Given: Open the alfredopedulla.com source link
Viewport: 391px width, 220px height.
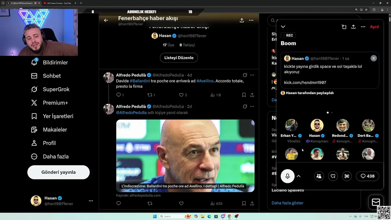Looking at the screenshot, I should 145,195.
